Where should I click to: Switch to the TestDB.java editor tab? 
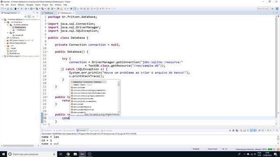pos(49,13)
